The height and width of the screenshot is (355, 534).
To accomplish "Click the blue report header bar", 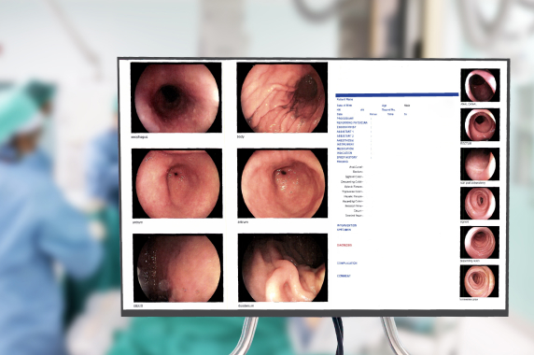I will click(397, 94).
